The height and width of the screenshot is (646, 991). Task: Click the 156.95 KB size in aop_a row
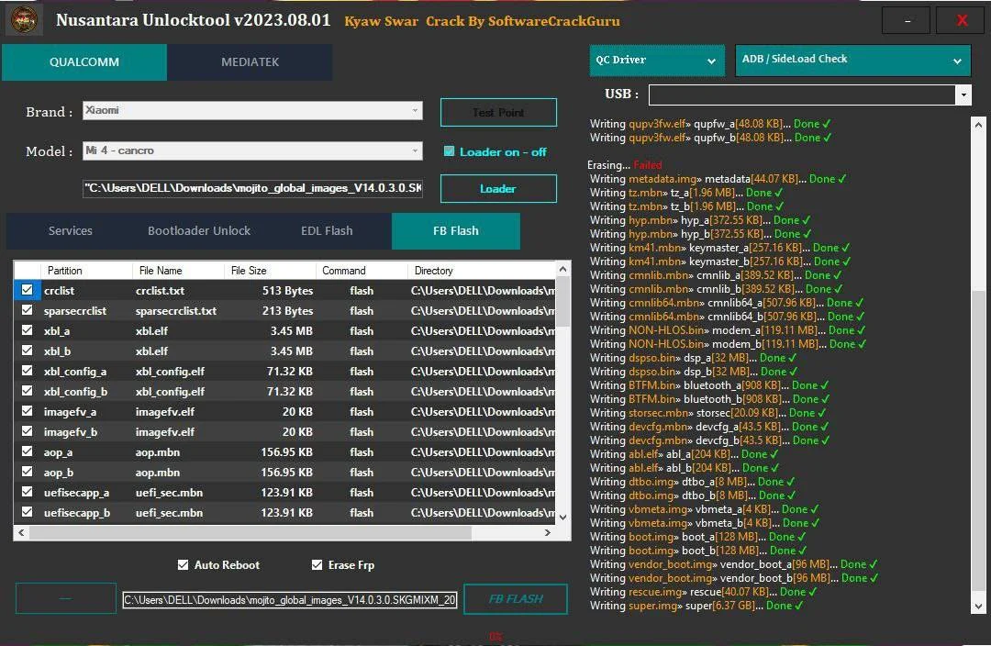click(x=287, y=452)
